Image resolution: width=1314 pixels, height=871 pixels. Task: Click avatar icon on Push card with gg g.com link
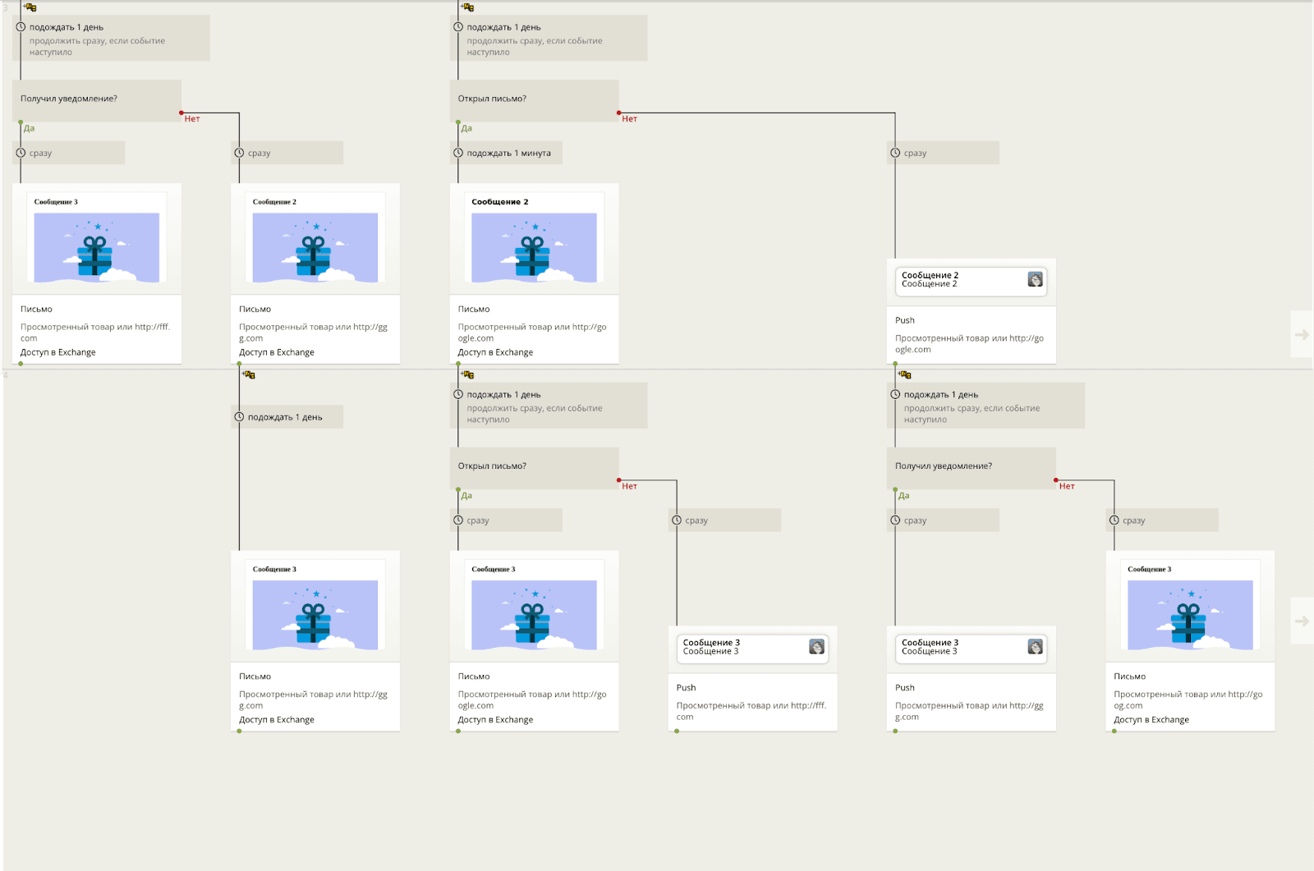[x=1035, y=647]
